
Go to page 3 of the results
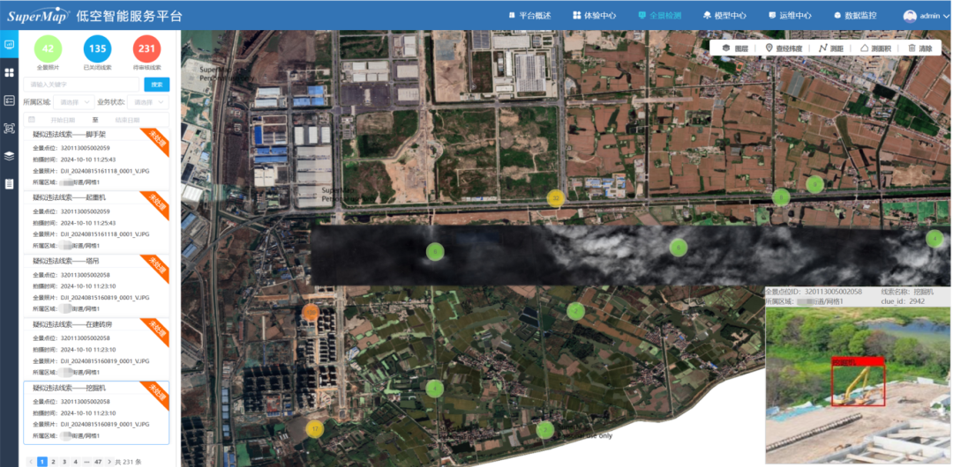tap(64, 462)
